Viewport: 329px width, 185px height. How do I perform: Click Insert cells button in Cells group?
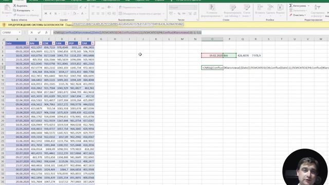[x=260, y=10]
